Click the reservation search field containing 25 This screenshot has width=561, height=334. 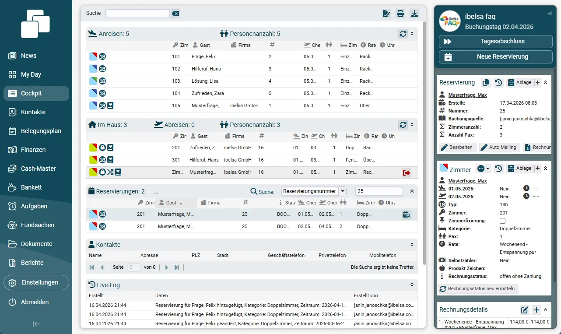click(x=379, y=191)
